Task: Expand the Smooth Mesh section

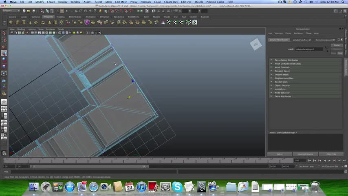Action: coord(281,75)
